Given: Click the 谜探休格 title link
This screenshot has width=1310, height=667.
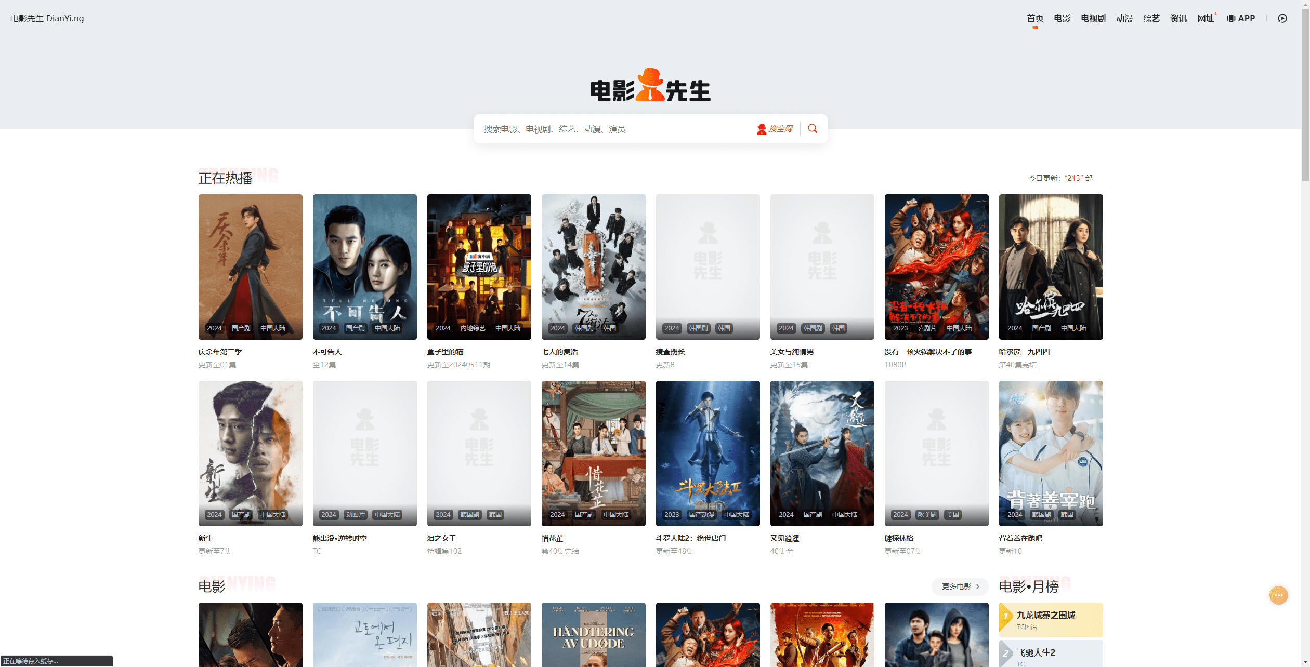Looking at the screenshot, I should (899, 538).
